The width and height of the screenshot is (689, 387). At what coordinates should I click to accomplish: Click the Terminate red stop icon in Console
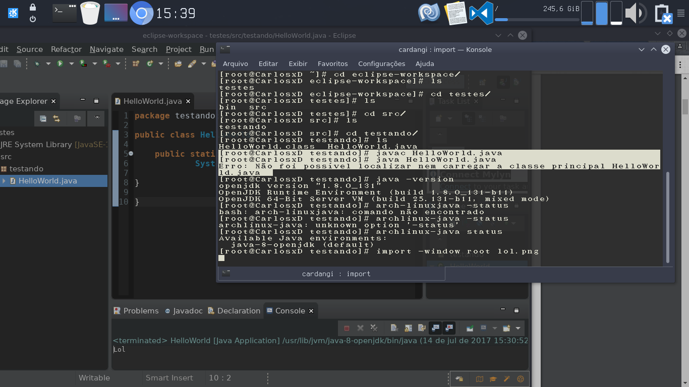tap(347, 328)
